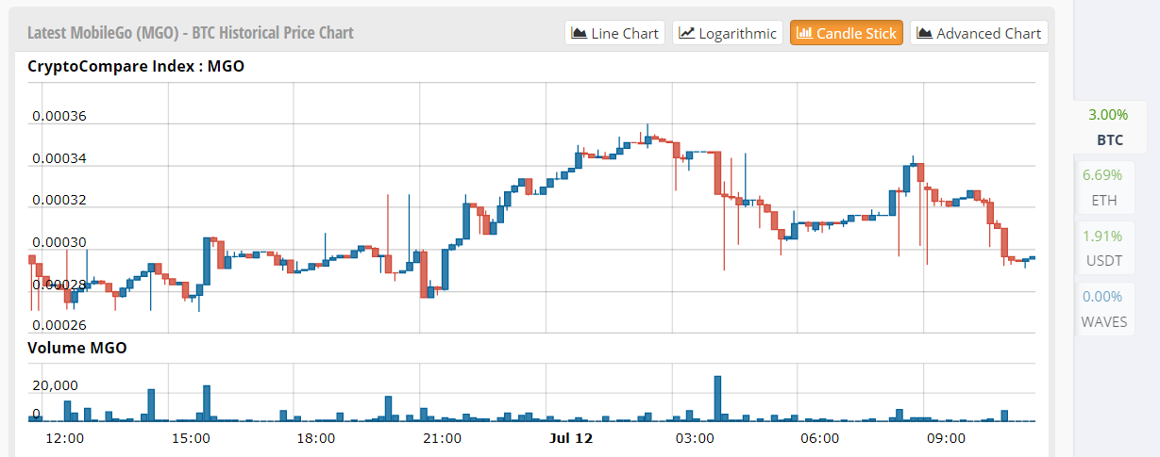
Task: Click the 06:00 time axis label
Action: pos(819,438)
